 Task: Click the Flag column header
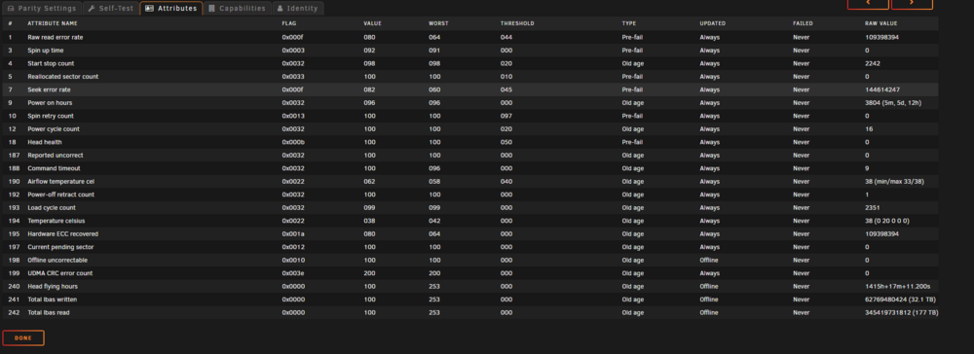pyautogui.click(x=289, y=23)
